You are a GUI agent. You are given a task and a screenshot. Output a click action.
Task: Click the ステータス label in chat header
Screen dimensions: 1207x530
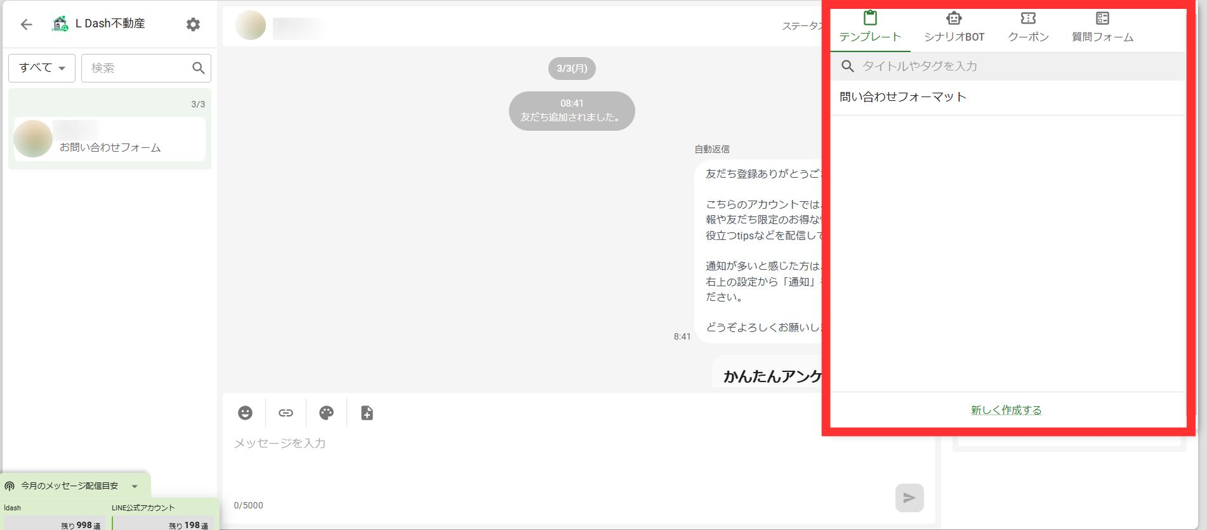point(802,26)
